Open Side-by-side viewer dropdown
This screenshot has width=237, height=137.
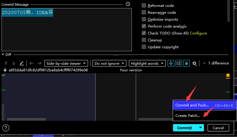tap(66, 63)
